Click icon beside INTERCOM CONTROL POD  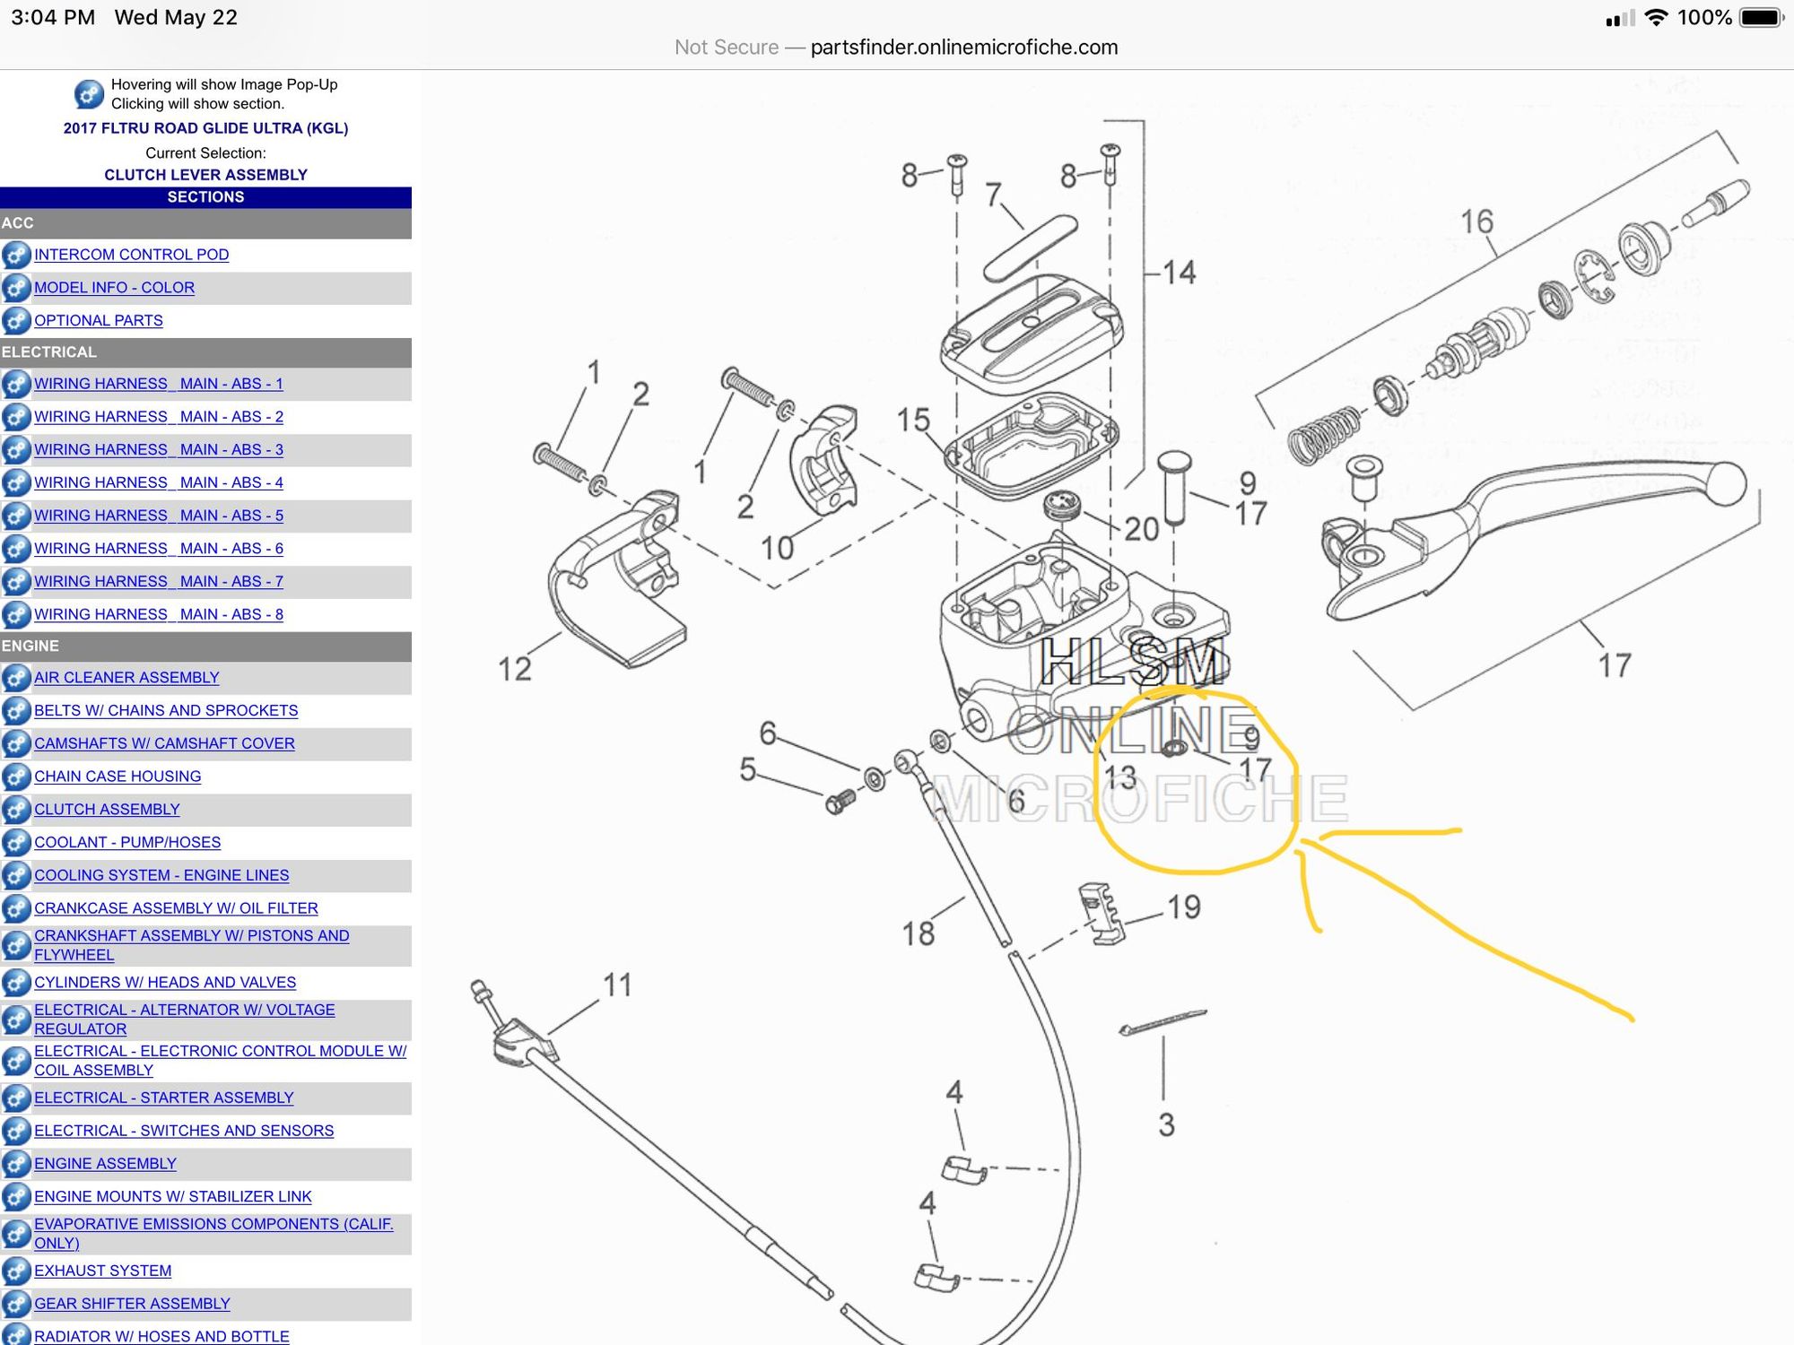pyautogui.click(x=16, y=256)
